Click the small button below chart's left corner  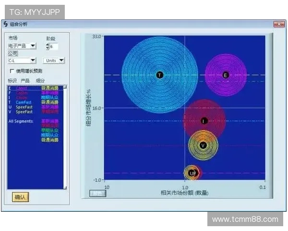point(98,193)
